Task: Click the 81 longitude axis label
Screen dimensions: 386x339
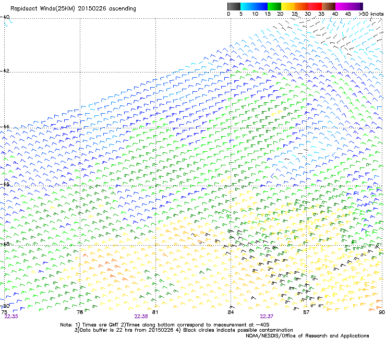Action: [x=155, y=312]
